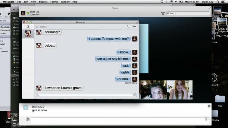Open the Buddies menu

click(43, 2)
